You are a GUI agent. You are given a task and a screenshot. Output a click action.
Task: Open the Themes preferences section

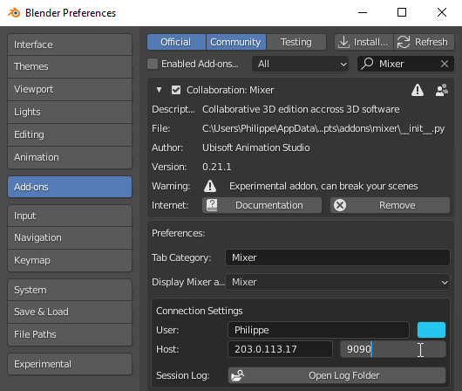tap(70, 66)
